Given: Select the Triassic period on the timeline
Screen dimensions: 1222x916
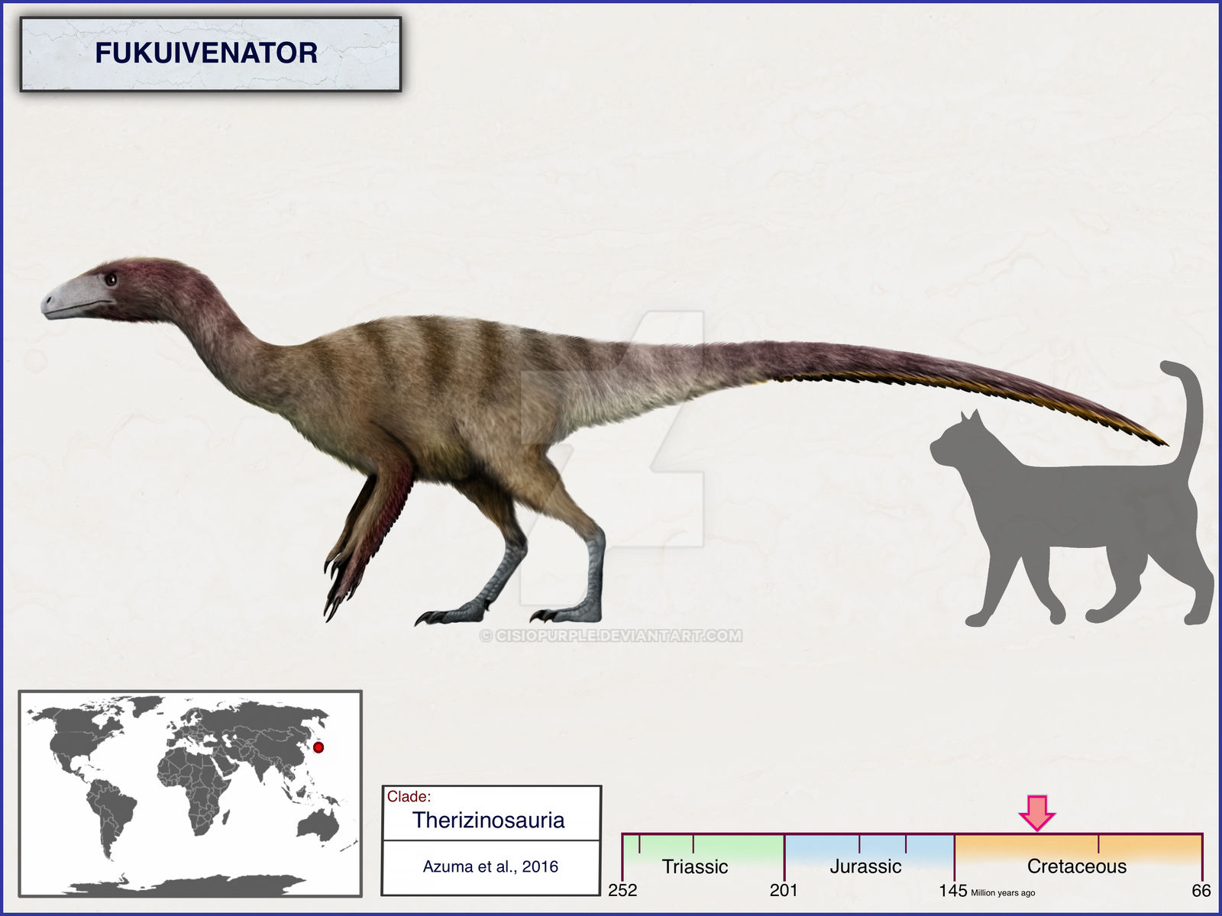Looking at the screenshot, I should (695, 866).
